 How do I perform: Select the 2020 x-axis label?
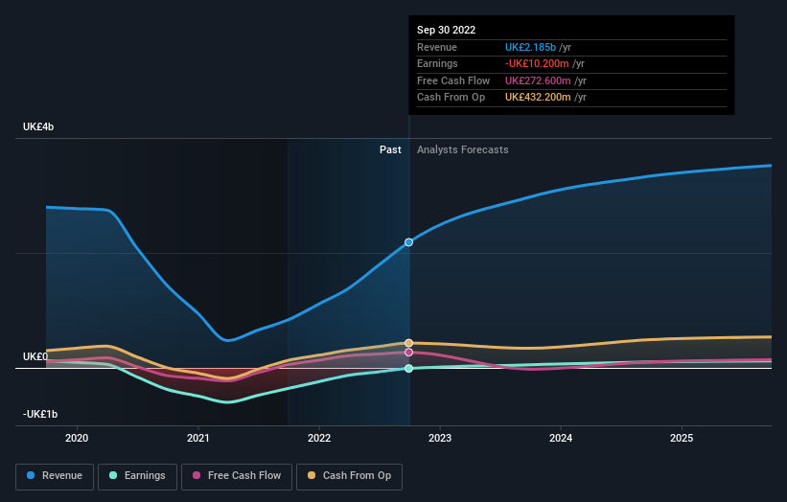pos(77,439)
